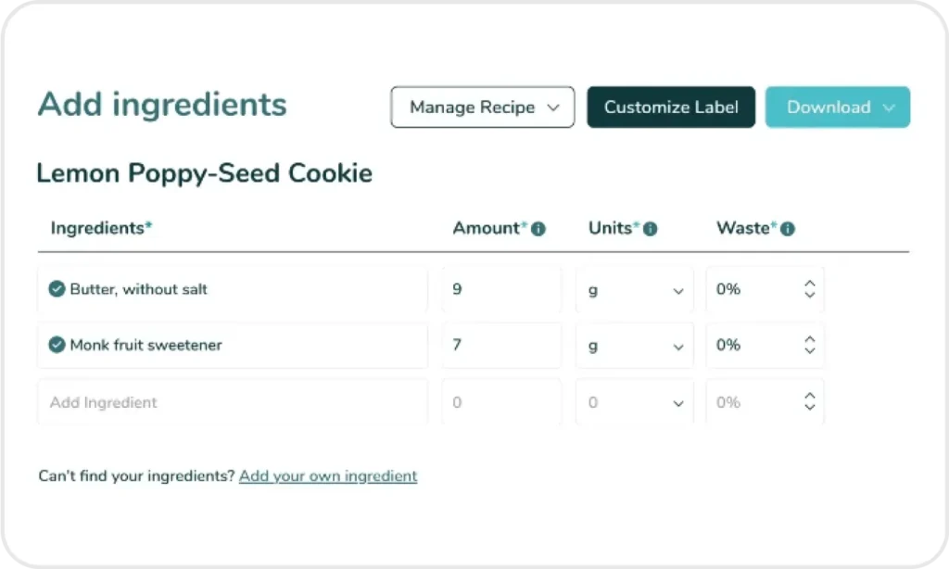Viewport: 949px width, 569px height.
Task: Click the checkmark icon beside Monk fruit sweetener
Action: [57, 345]
